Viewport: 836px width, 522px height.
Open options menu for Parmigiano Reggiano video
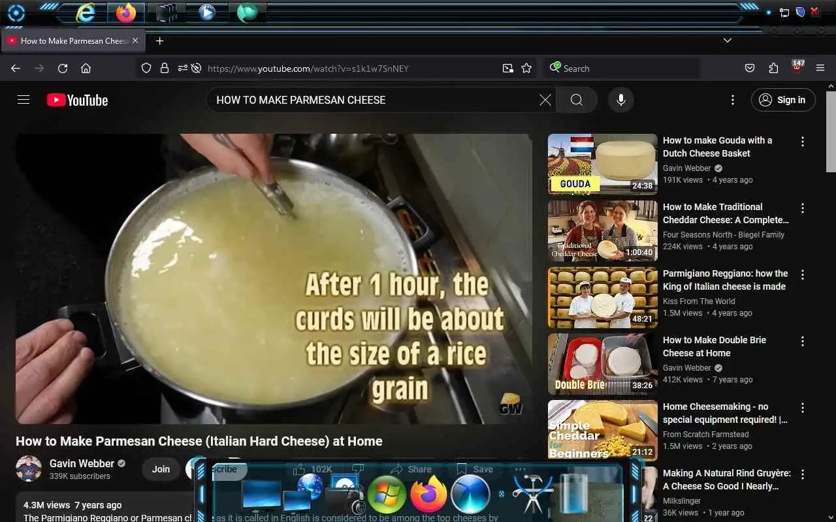pyautogui.click(x=803, y=275)
